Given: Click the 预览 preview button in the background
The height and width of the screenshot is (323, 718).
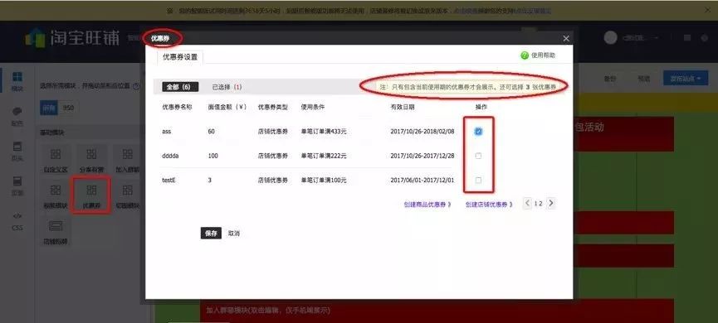Looking at the screenshot, I should pos(644,79).
